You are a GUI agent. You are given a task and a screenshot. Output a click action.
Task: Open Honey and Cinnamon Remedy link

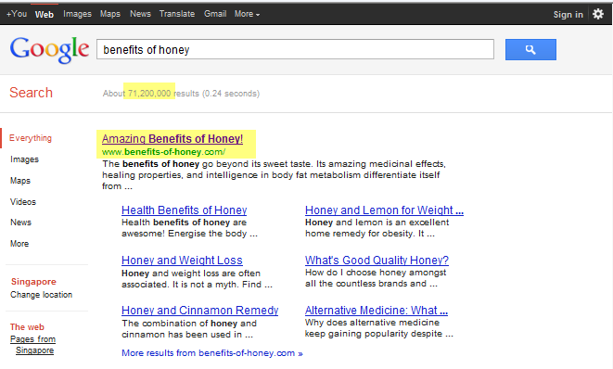(199, 311)
